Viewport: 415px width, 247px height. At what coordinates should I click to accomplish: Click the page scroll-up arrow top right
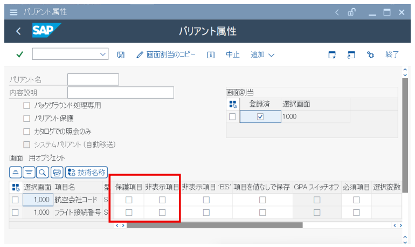coord(405,70)
